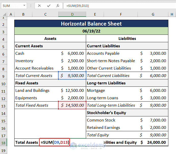Open Insert Function fx dialog
The image size is (176, 154).
coord(58,6)
